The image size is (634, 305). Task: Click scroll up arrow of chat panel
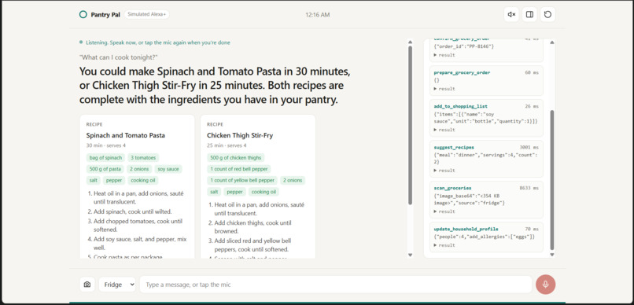tap(410, 42)
